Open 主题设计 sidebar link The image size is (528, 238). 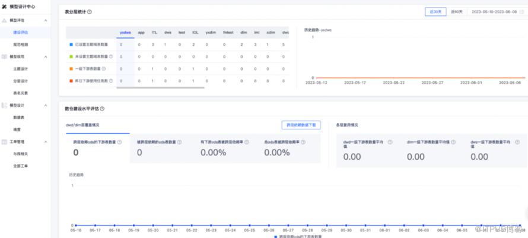(21, 69)
